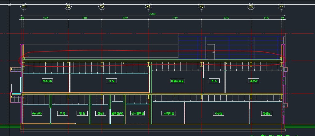Click the rooftop door symbol
Viewport: 315px width, 136px height.
click(x=210, y=51)
